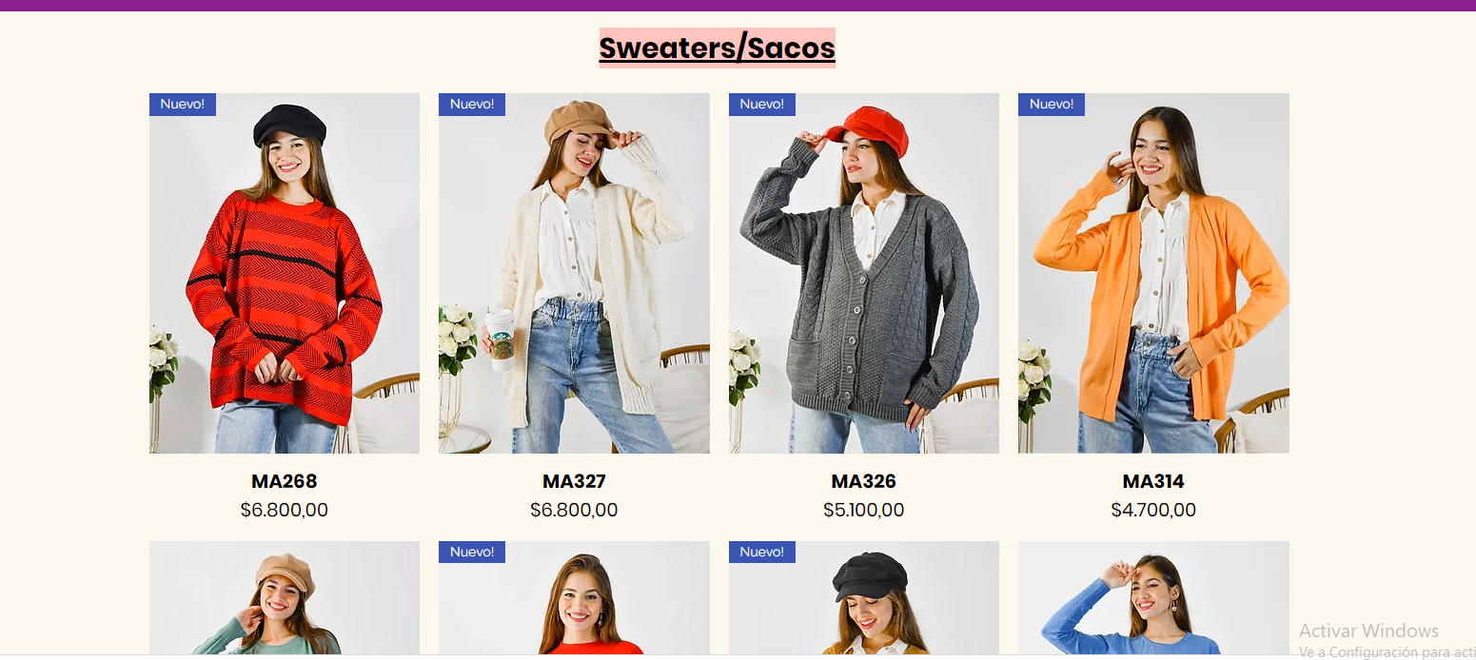Open the orange cardigan MA314 photo
The height and width of the screenshot is (660, 1476).
pyautogui.click(x=1153, y=273)
